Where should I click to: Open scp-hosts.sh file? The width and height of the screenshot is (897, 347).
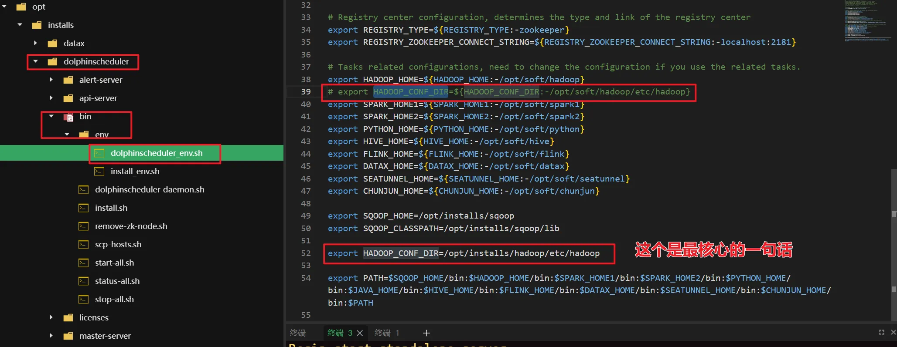[118, 244]
